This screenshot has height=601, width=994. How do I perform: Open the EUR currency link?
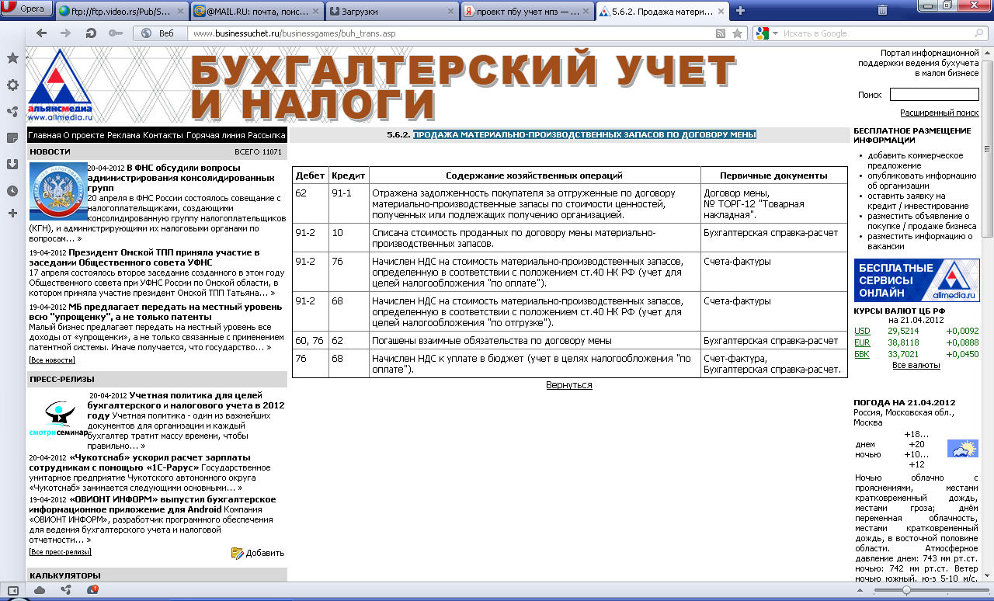tap(862, 343)
